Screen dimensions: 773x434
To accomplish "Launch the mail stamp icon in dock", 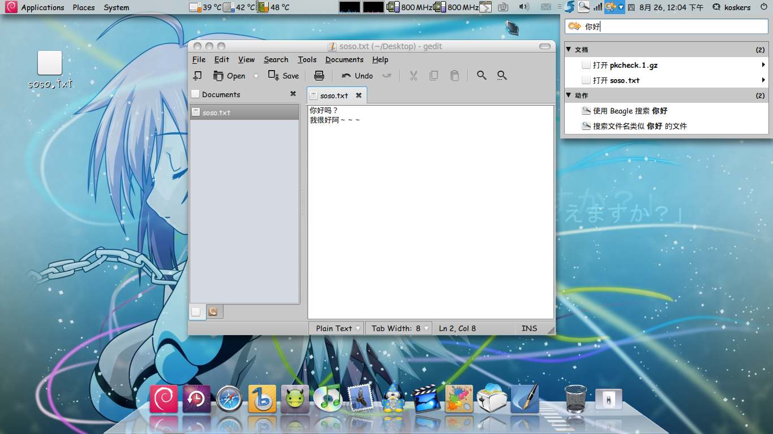I will pyautogui.click(x=360, y=398).
